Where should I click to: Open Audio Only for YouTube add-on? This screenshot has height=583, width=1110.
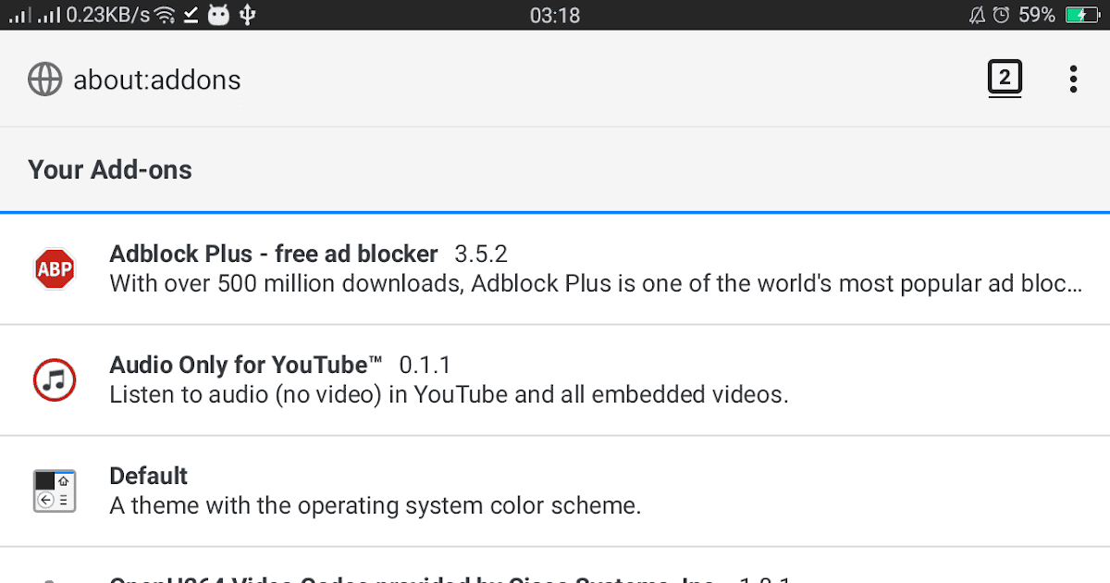point(555,379)
